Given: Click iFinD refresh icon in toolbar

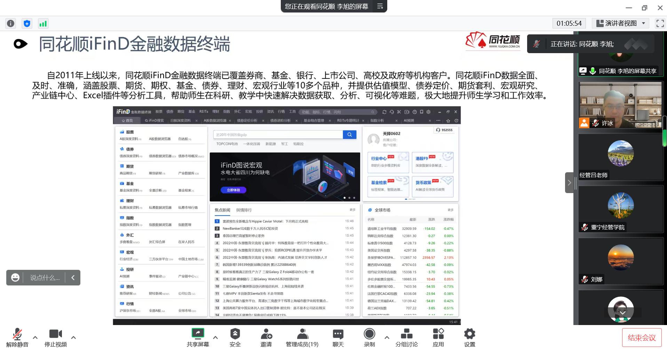Looking at the screenshot, I should tap(384, 112).
